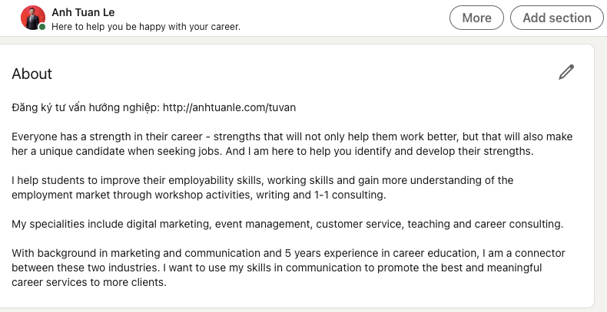
Task: Click the Add section button
Action: click(556, 18)
